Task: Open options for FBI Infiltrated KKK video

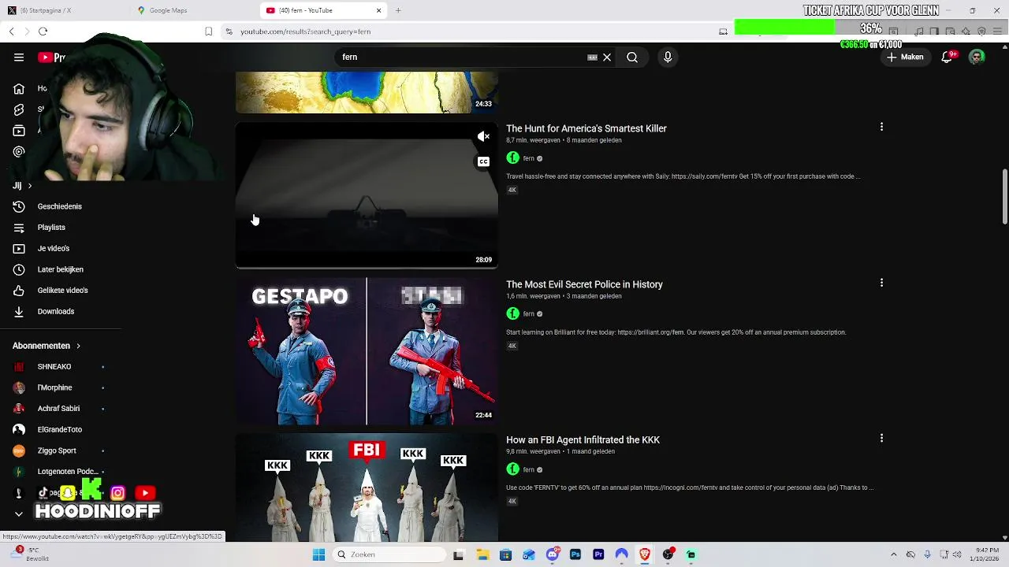Action: click(881, 438)
